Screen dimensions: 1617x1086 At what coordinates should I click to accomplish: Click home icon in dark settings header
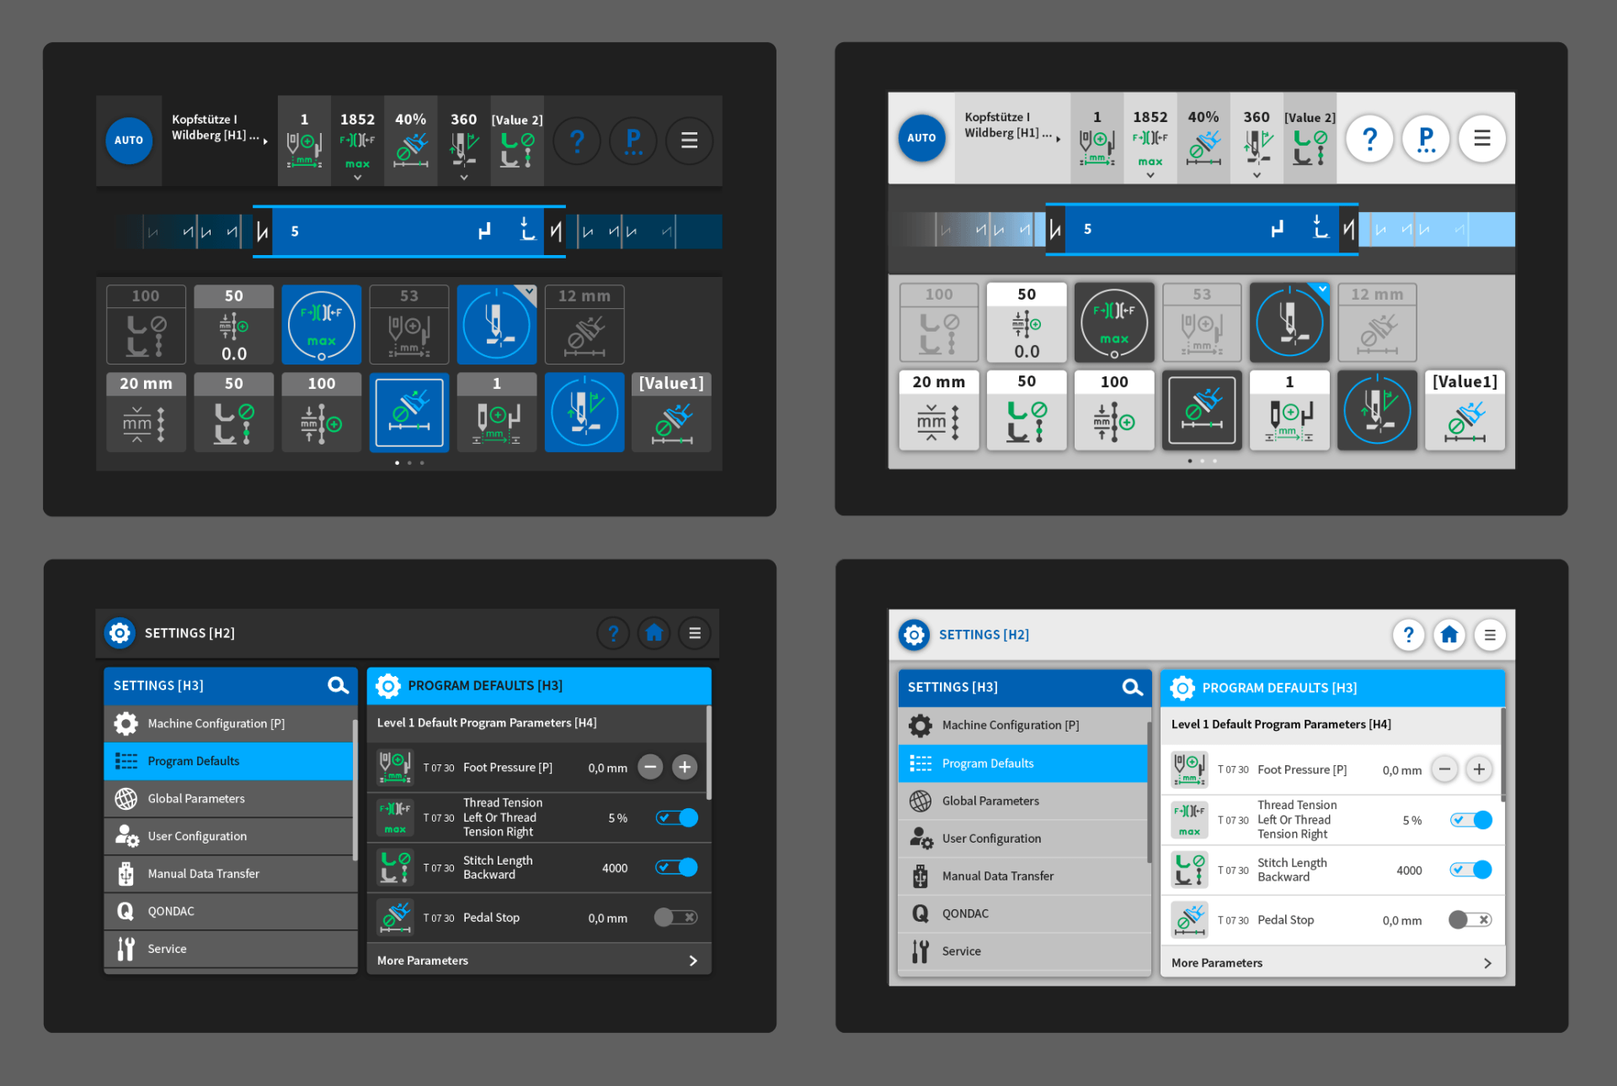(x=654, y=633)
